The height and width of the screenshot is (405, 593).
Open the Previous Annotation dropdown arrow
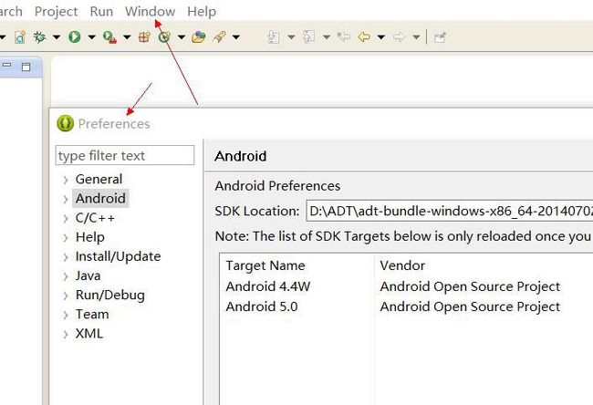click(x=327, y=37)
